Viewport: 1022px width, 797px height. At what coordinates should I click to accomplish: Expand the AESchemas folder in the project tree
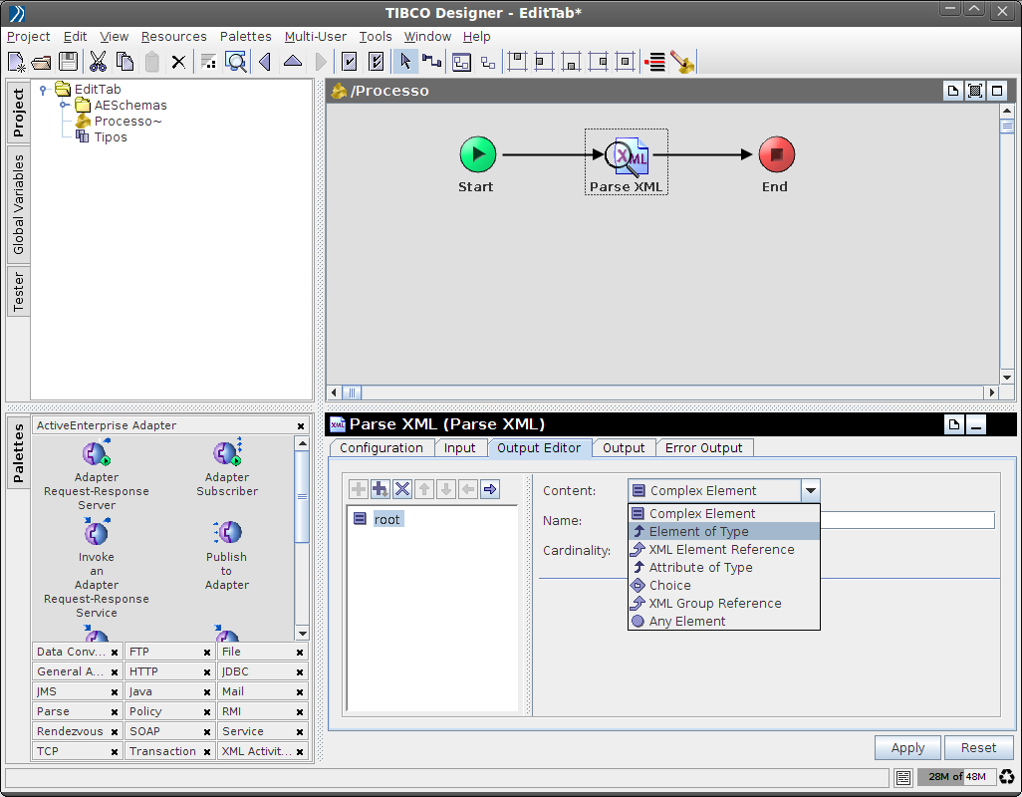(64, 105)
